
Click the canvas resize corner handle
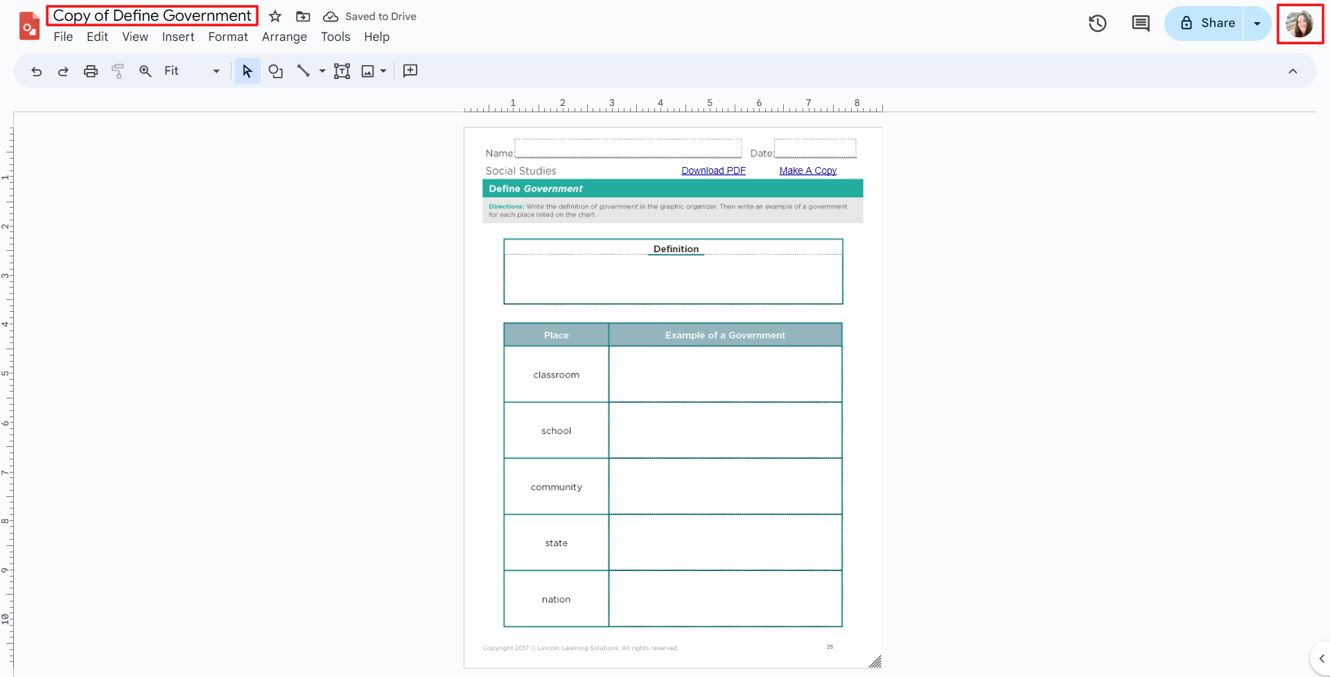click(x=875, y=662)
